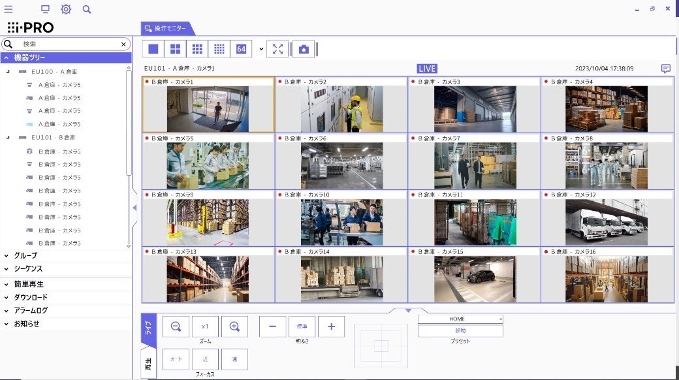Click the magnifier search icon in top bar
This screenshot has width=679, height=380.
pos(87,9)
